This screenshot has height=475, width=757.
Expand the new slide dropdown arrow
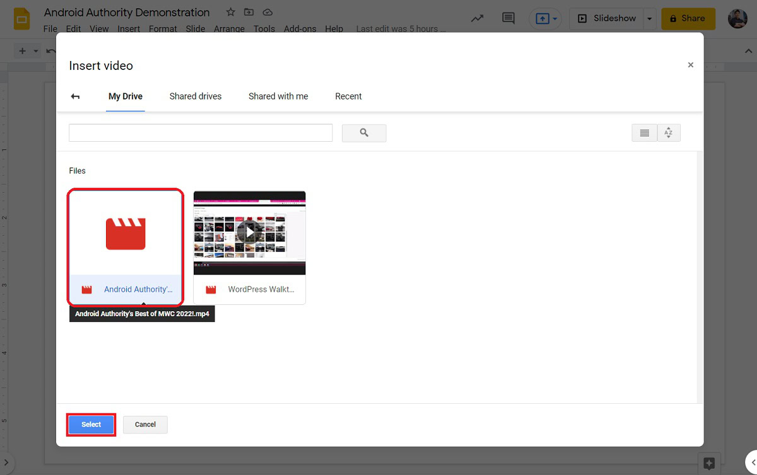pos(36,51)
